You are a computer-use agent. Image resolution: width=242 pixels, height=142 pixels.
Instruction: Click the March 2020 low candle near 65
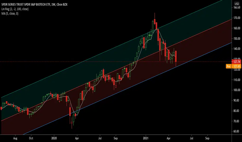pos(72,122)
